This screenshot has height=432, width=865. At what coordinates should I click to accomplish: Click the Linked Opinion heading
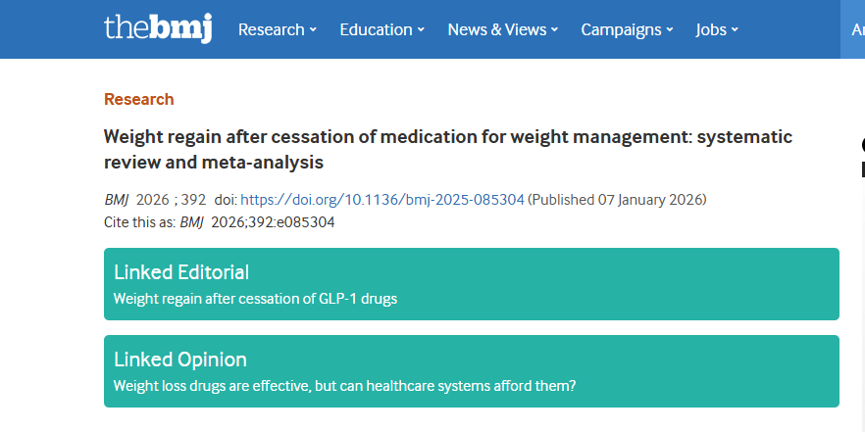pyautogui.click(x=179, y=360)
